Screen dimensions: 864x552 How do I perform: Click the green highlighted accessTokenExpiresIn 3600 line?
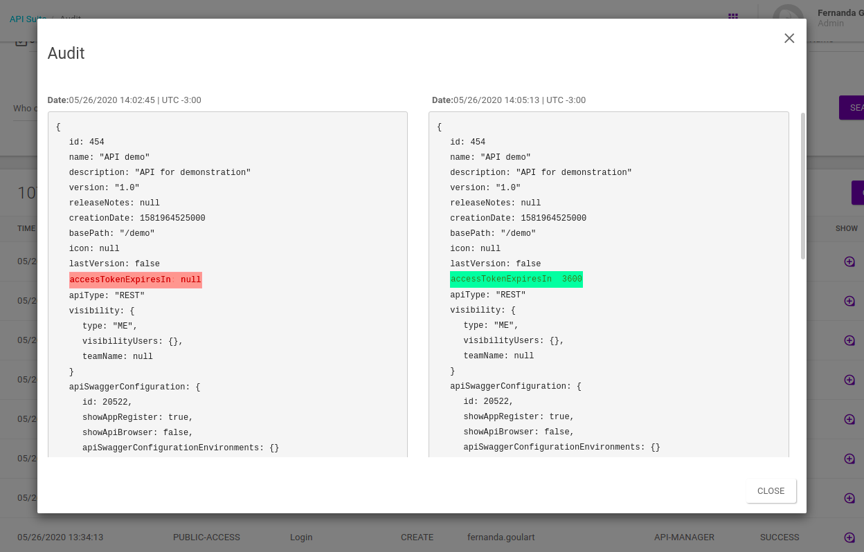(x=516, y=279)
